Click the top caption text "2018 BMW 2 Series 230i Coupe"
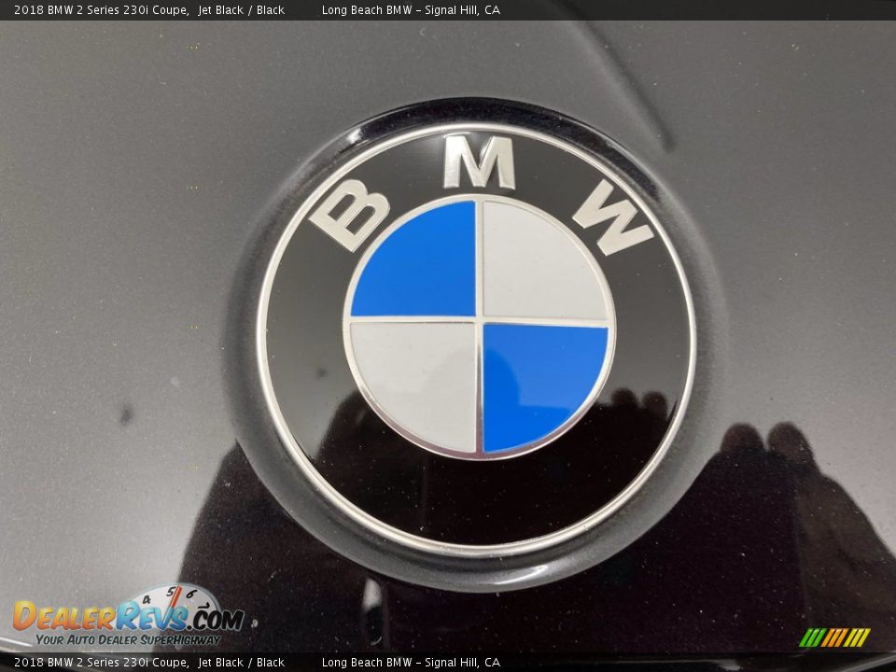Viewport: 896px width, 672px height. tap(102, 9)
